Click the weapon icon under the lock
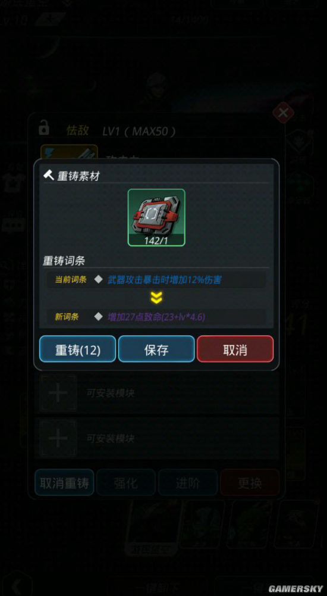Image resolution: width=327 pixels, height=596 pixels. 69,152
